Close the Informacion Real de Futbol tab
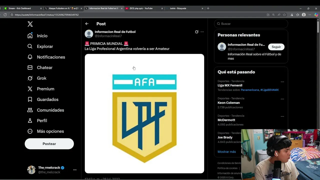The height and width of the screenshot is (180, 320). click(122, 8)
